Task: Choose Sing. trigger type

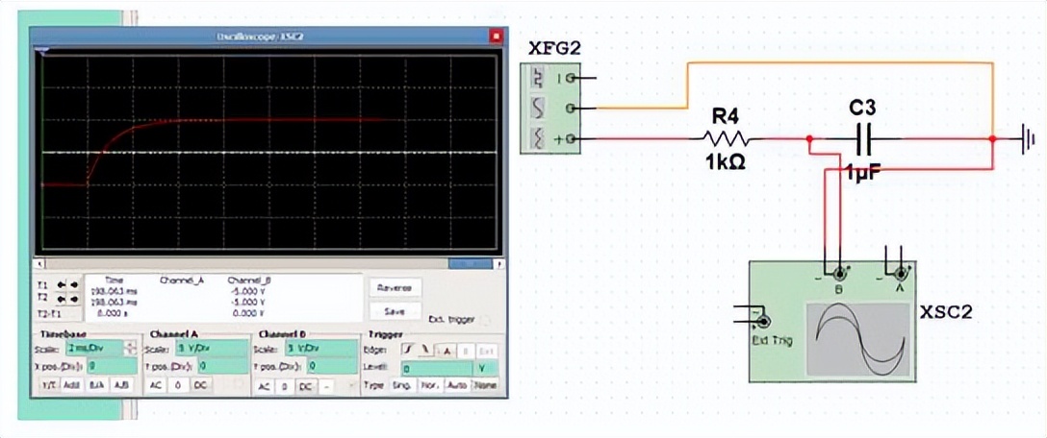Action: point(402,385)
